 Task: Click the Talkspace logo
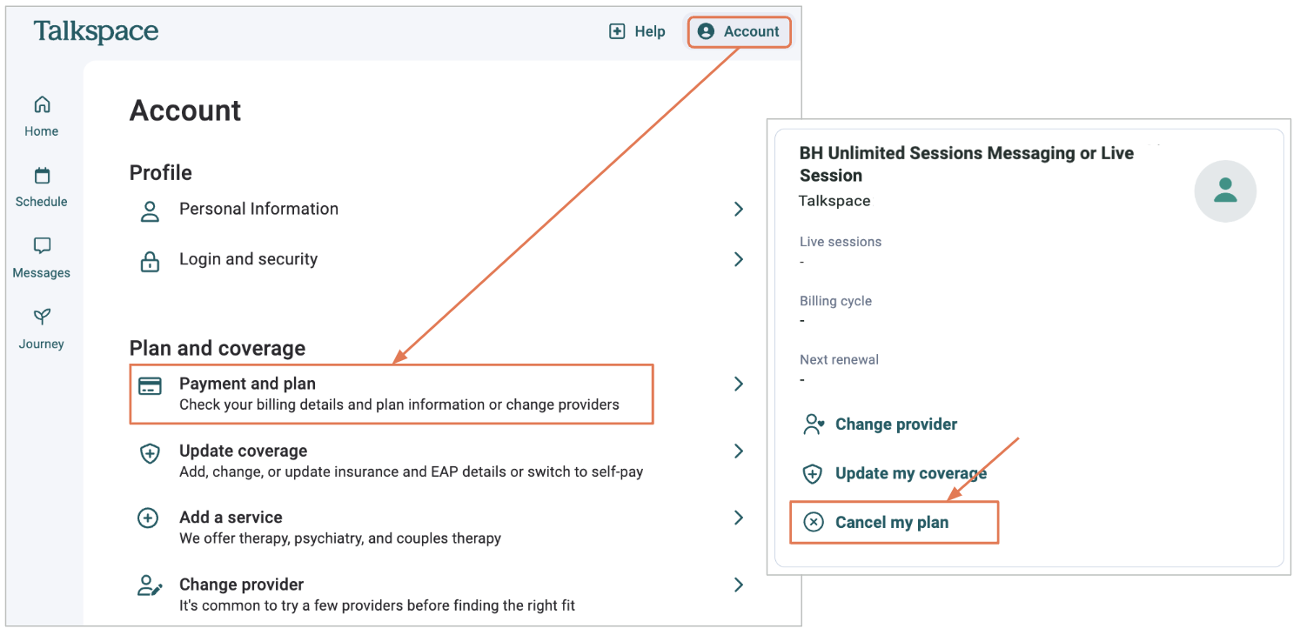[x=96, y=32]
